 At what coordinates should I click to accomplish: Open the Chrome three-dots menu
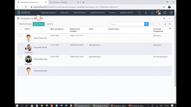point(174,7)
